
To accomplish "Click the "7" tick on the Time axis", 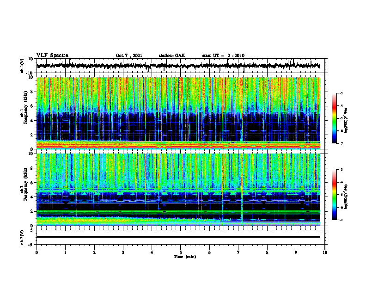I will point(238,252).
